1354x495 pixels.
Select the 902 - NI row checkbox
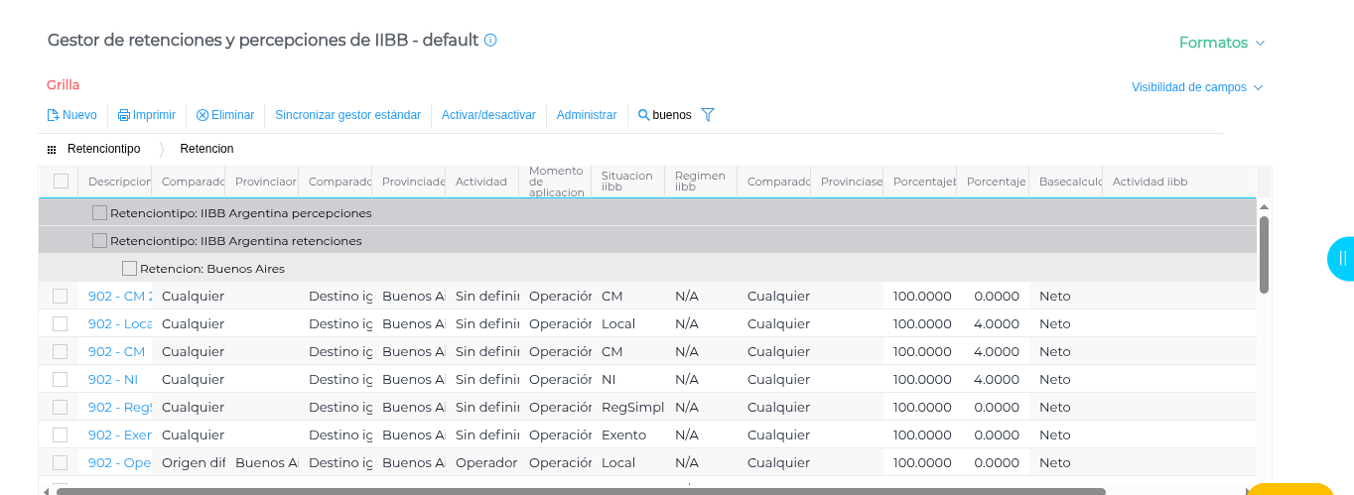click(x=61, y=379)
